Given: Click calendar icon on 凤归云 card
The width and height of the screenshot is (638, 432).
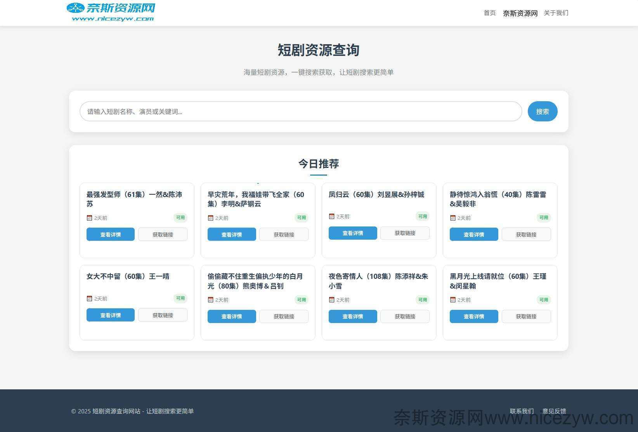Looking at the screenshot, I should pyautogui.click(x=331, y=216).
